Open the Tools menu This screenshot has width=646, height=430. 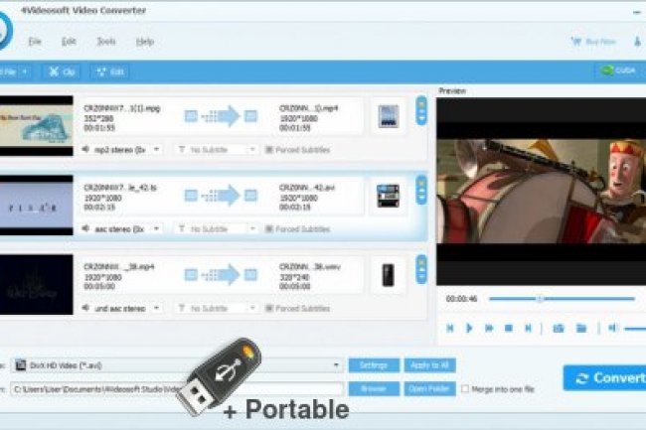(106, 42)
